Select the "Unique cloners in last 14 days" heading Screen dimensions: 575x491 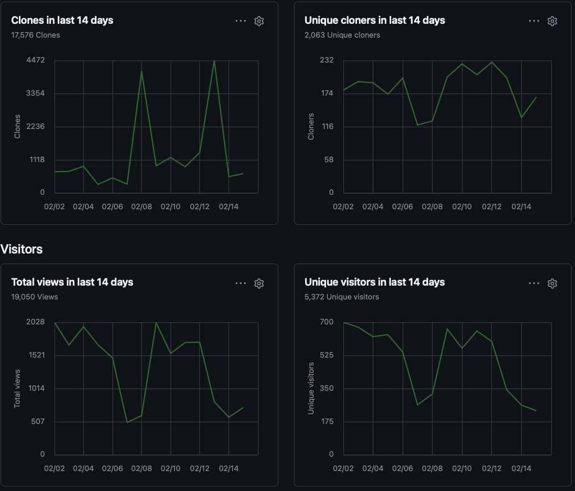tap(375, 20)
